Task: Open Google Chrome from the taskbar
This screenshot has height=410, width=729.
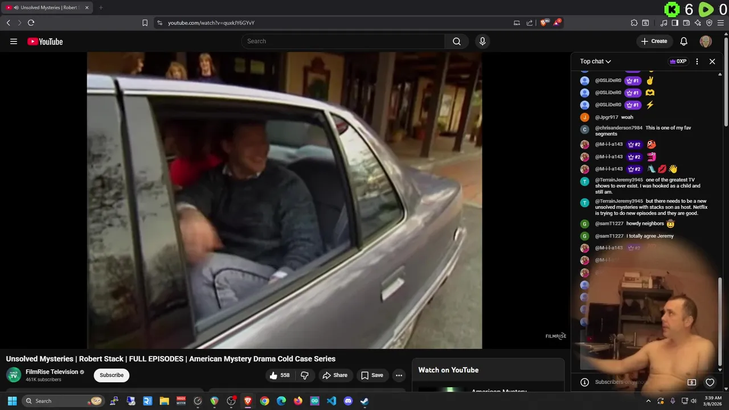Action: pos(265,401)
